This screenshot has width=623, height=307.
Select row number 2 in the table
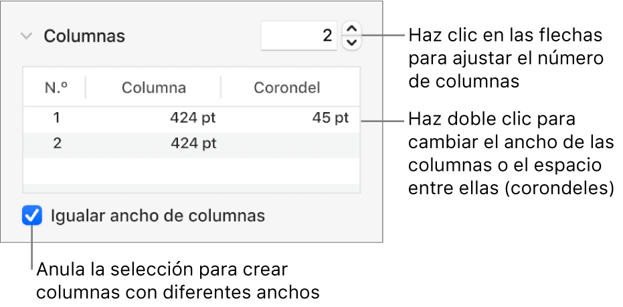coord(57,143)
